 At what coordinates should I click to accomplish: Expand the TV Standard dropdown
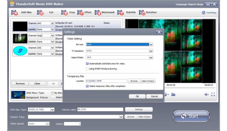(151, 51)
